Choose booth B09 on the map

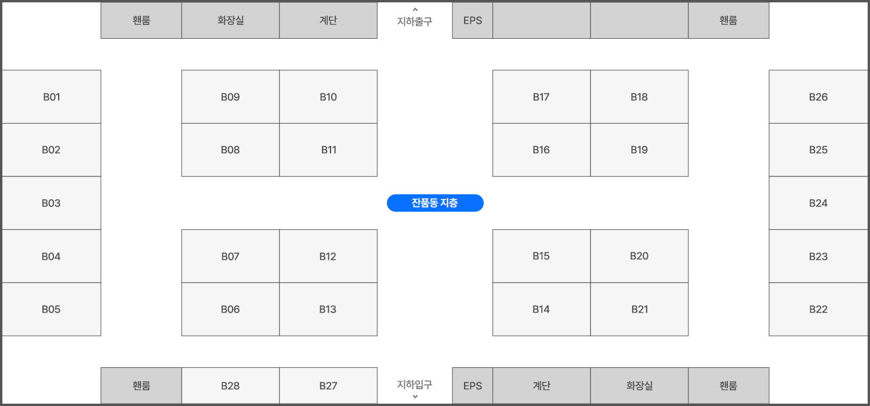pos(230,97)
